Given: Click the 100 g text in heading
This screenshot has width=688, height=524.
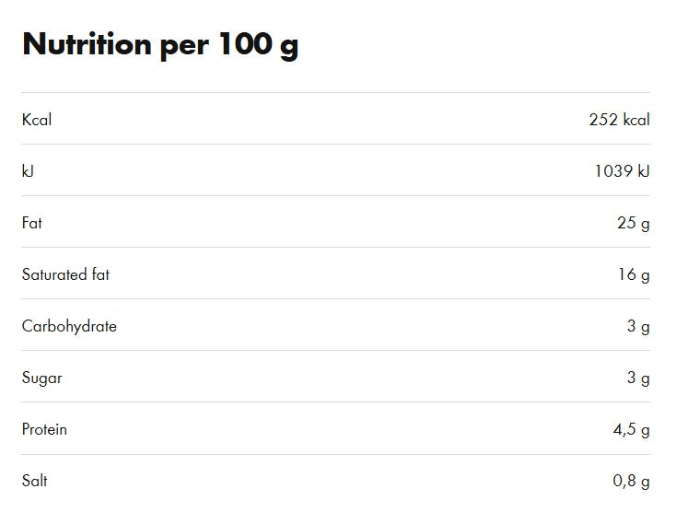Looking at the screenshot, I should pyautogui.click(x=259, y=44).
